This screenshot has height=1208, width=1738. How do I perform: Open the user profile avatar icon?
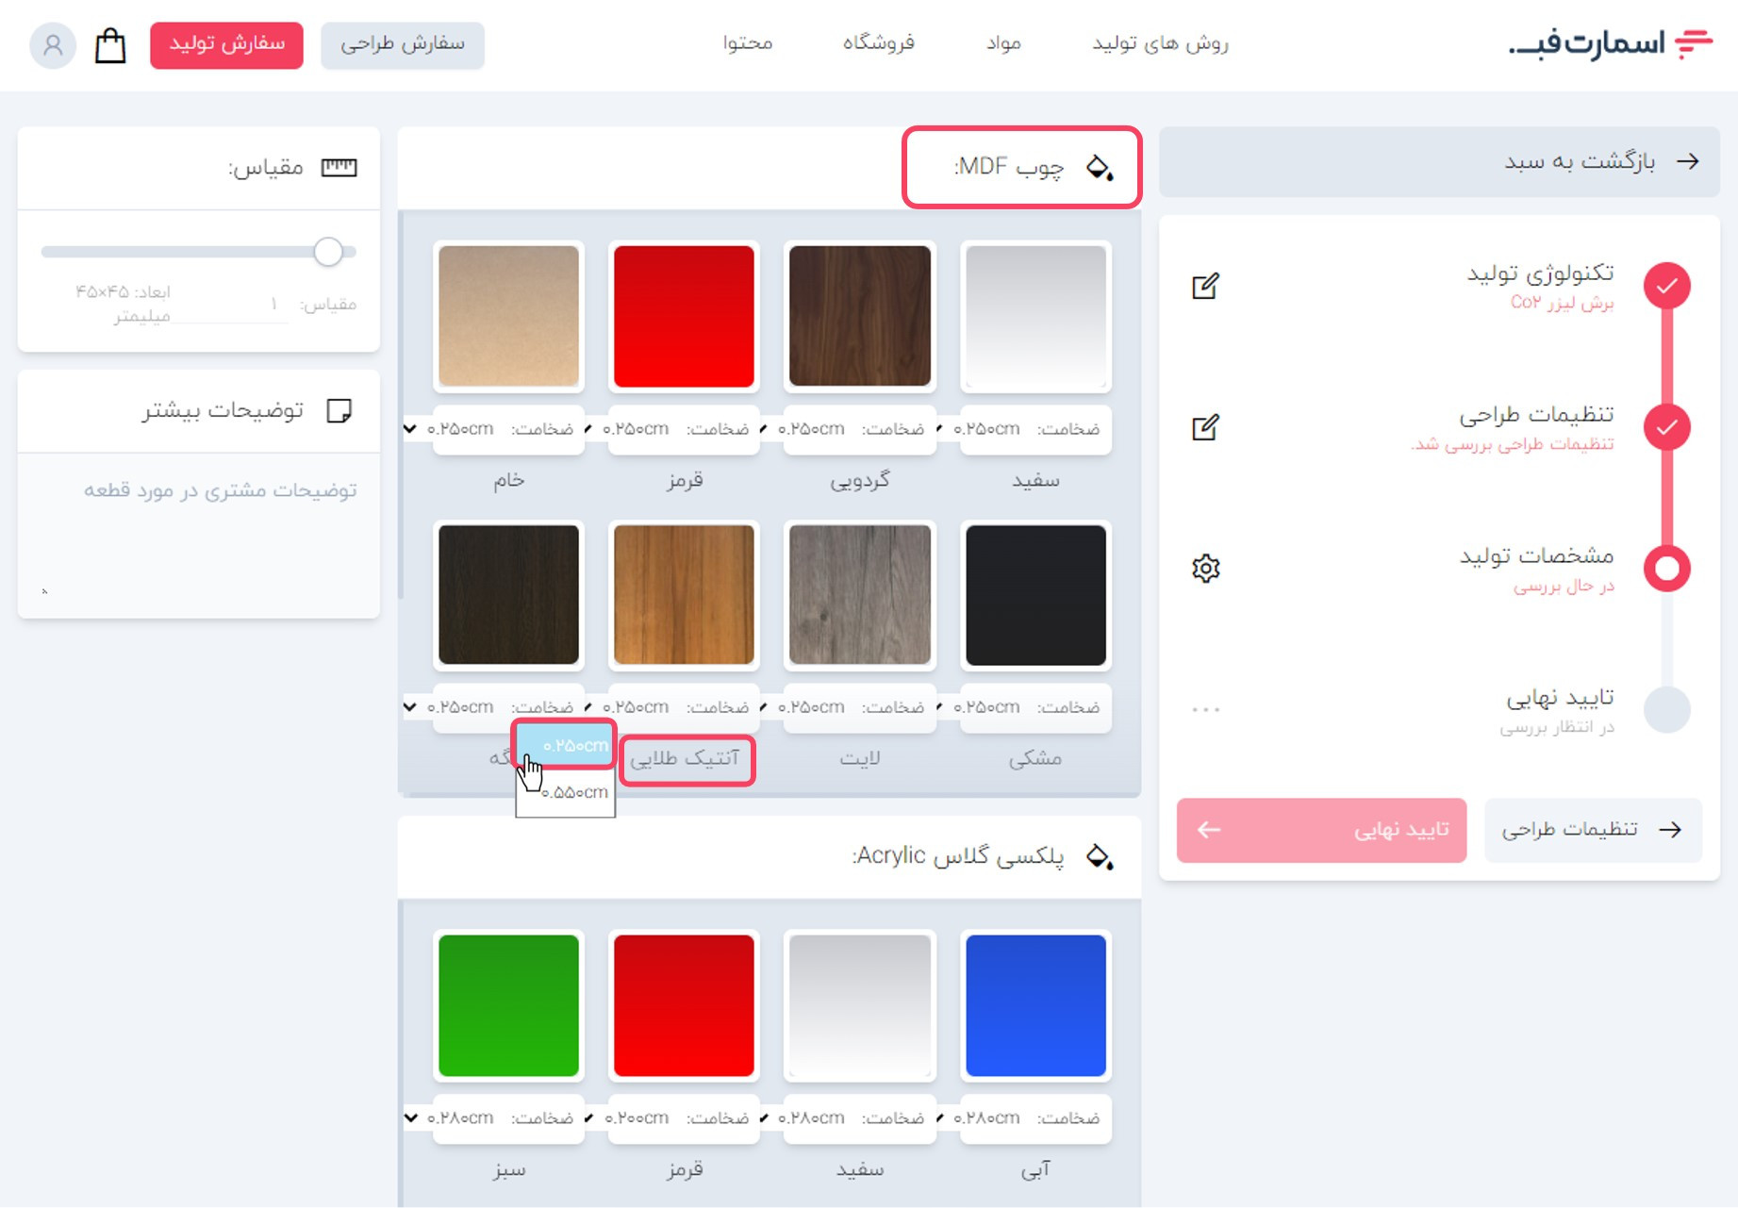(53, 44)
